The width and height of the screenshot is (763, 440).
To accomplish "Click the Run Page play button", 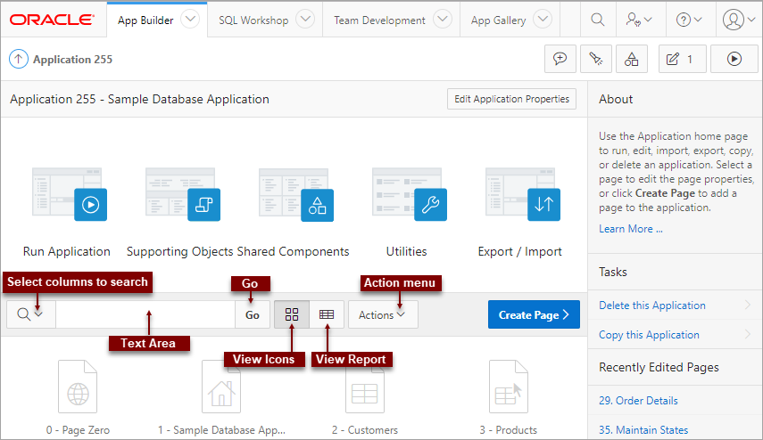I will pyautogui.click(x=734, y=59).
